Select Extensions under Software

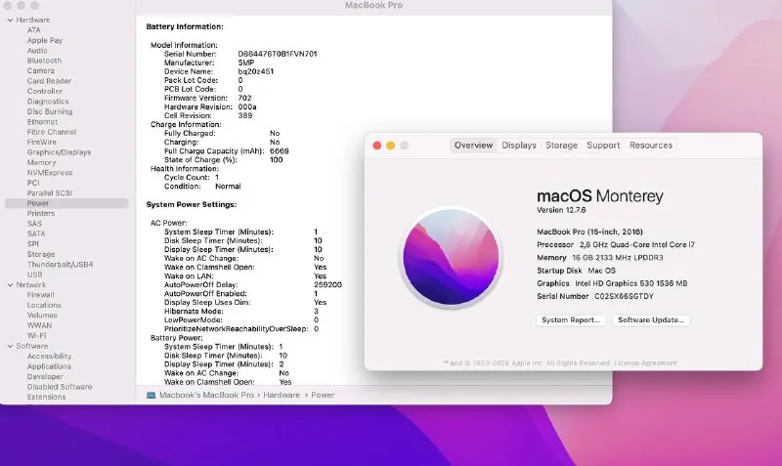[x=46, y=397]
